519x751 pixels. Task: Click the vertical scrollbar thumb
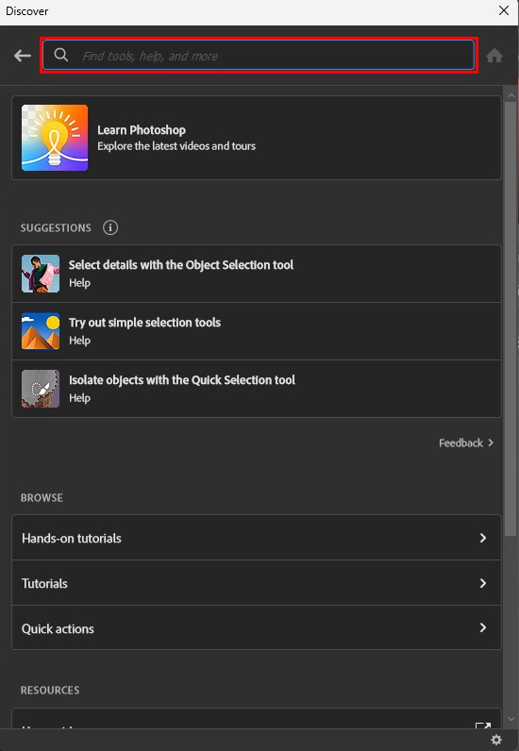[x=511, y=319]
